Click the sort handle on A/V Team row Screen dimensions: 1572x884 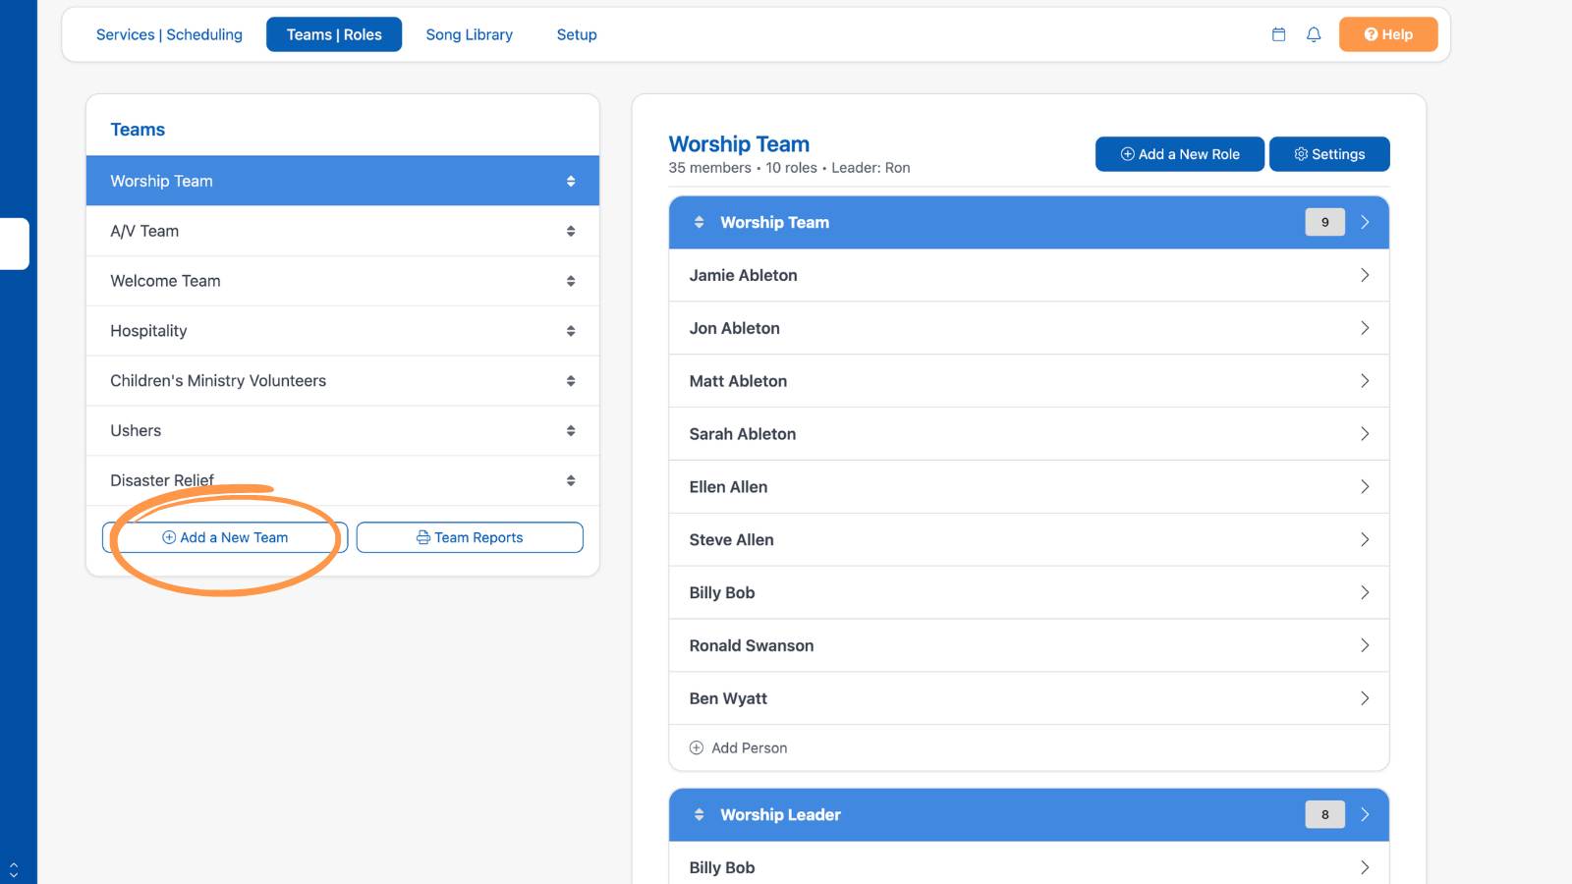pos(571,231)
